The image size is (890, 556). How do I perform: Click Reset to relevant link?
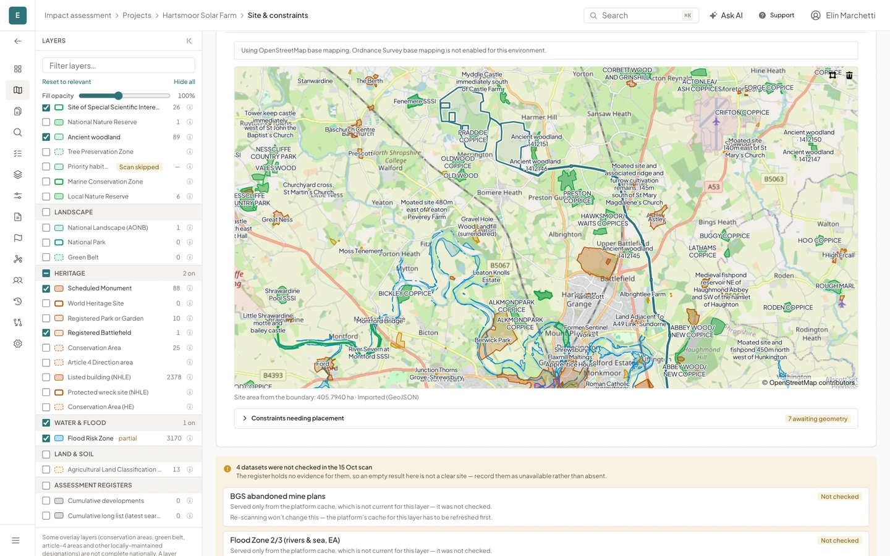[x=67, y=82]
